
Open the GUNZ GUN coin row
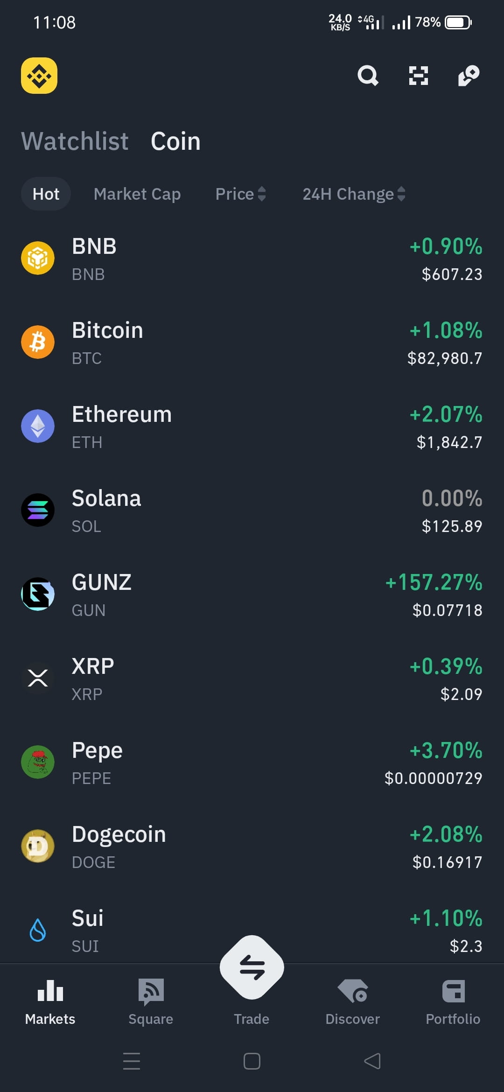252,595
